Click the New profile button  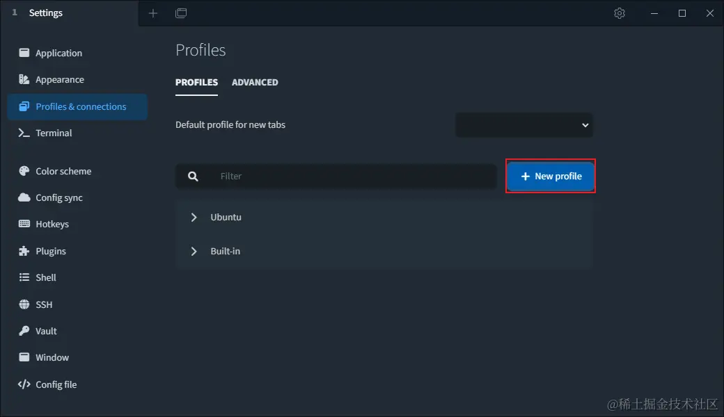coord(551,176)
